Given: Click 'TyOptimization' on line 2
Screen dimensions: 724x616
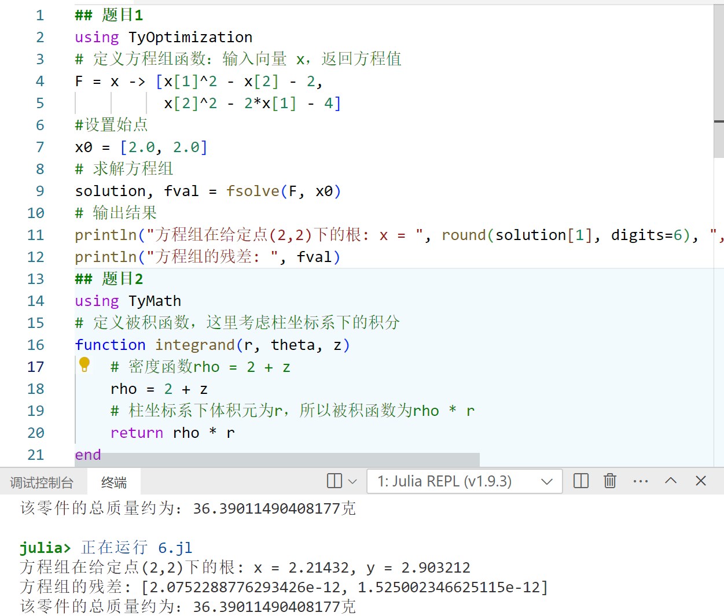Looking at the screenshot, I should point(190,37).
